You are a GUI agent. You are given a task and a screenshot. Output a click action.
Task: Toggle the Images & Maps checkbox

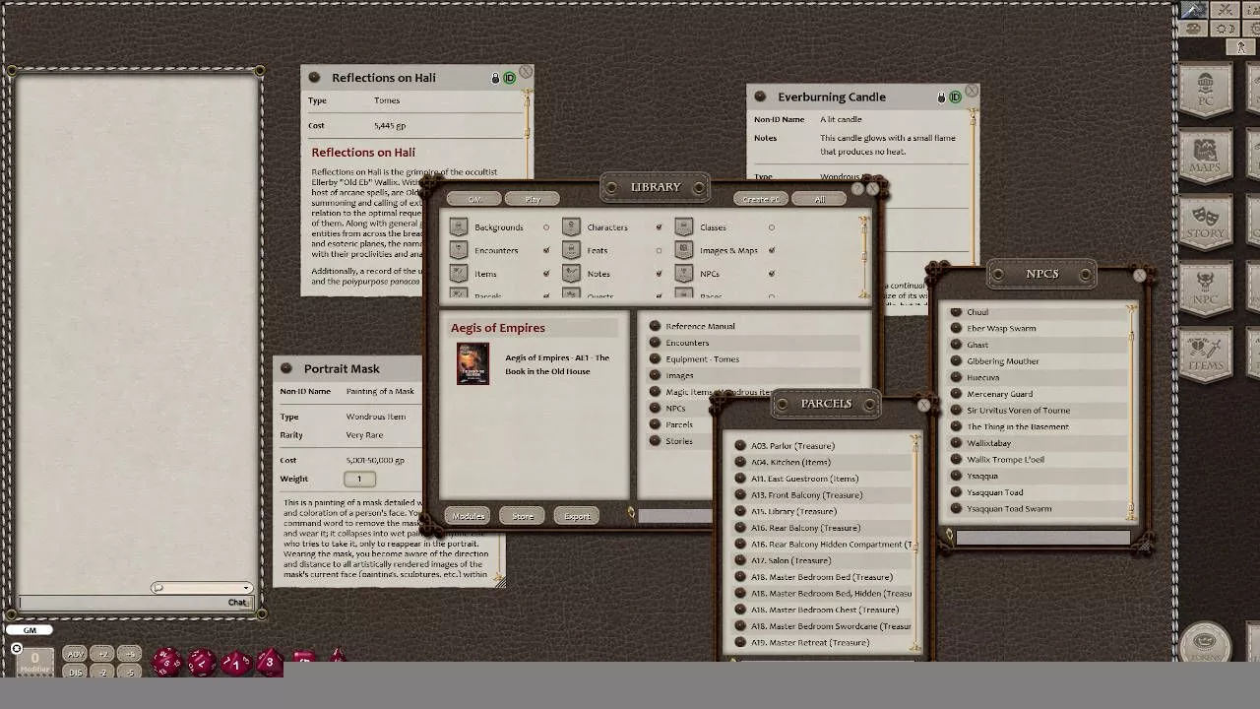[x=771, y=250]
